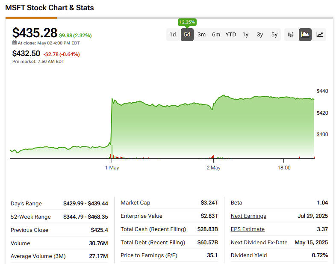
Task: Click the Total Debt value $60.57B
Action: coord(208,243)
